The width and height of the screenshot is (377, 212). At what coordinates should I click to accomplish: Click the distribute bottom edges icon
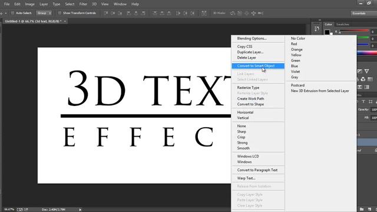point(169,13)
